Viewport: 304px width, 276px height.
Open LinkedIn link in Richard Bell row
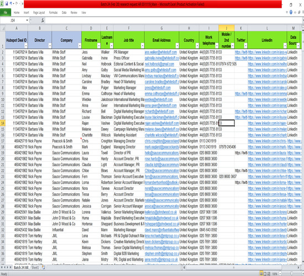267,112
